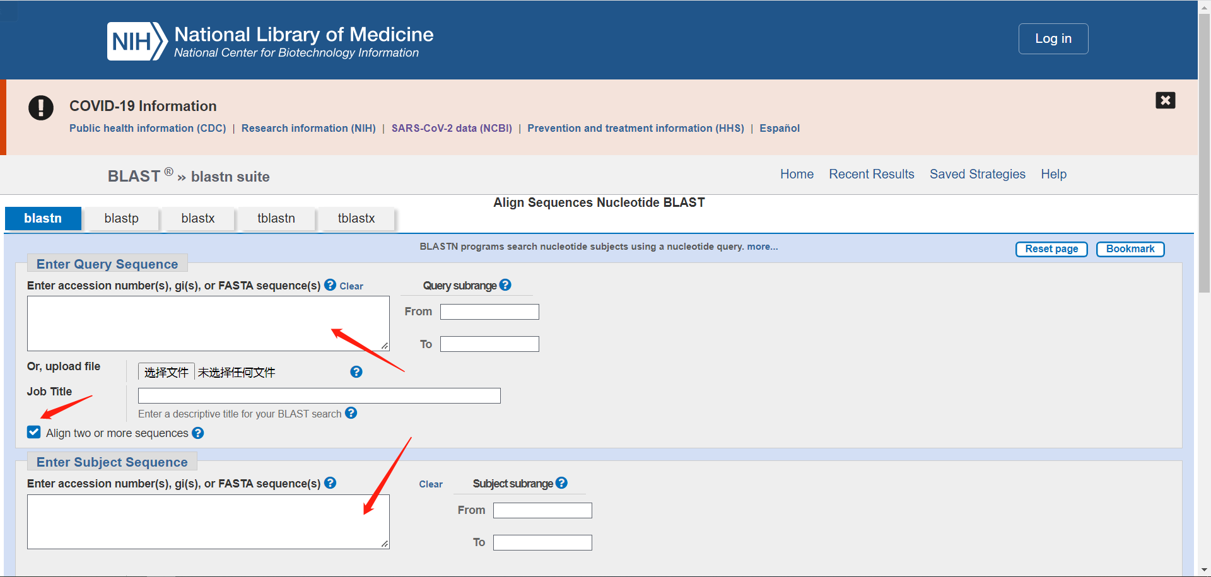Click the Log in button
The width and height of the screenshot is (1211, 577).
(x=1053, y=38)
